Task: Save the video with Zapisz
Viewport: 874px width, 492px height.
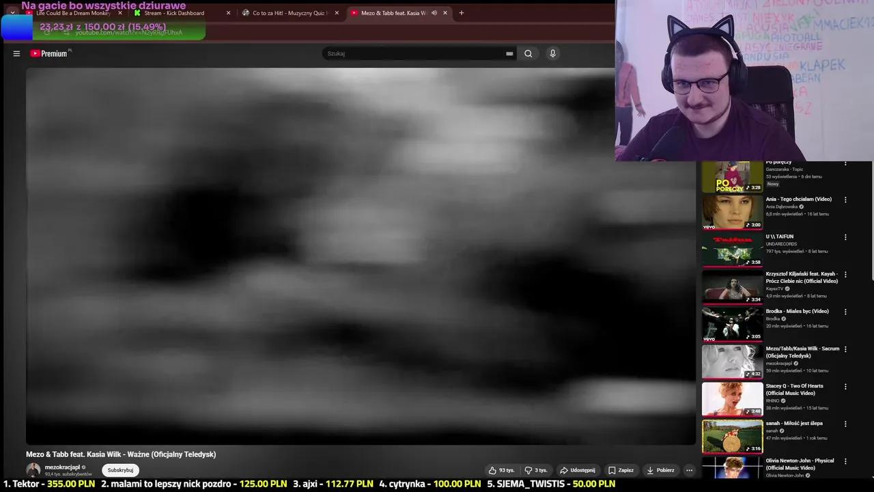Action: tap(621, 470)
